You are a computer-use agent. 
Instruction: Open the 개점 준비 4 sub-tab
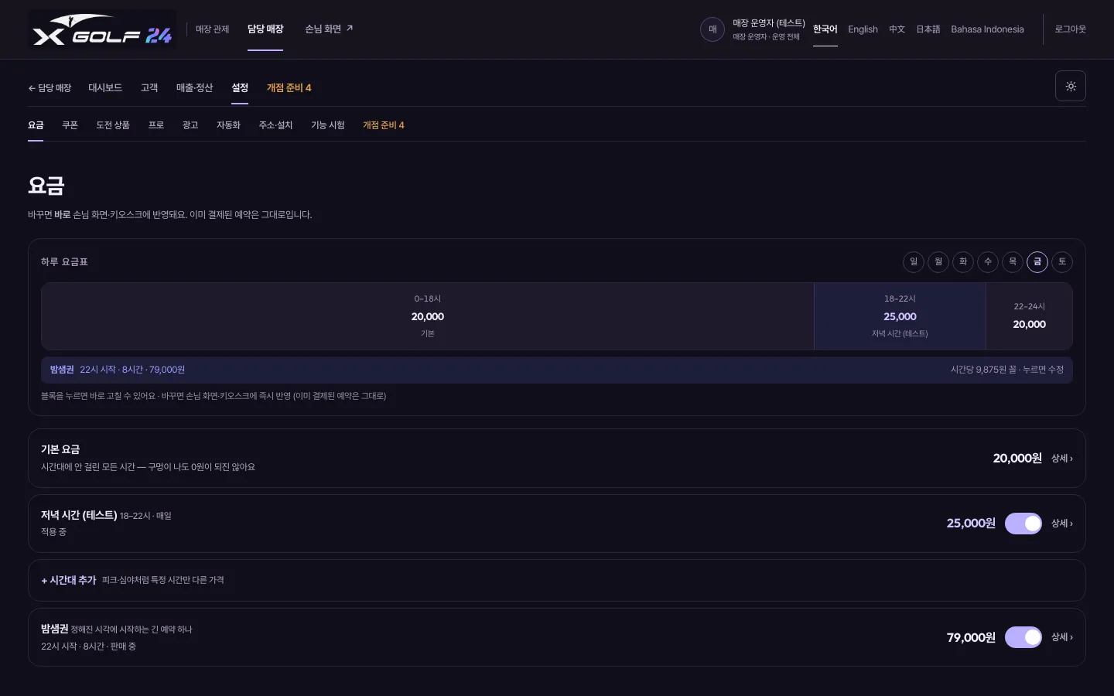tap(384, 125)
